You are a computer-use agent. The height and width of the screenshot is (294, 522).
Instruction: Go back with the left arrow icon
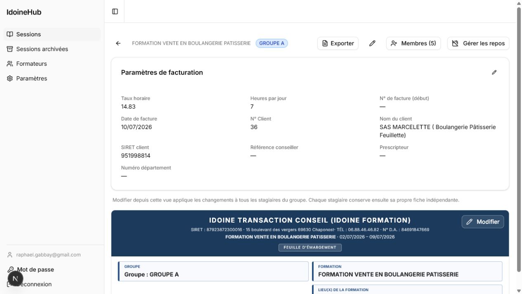(x=118, y=43)
